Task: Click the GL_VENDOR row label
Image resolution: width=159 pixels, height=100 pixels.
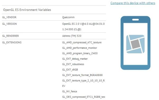Action: click(9, 17)
